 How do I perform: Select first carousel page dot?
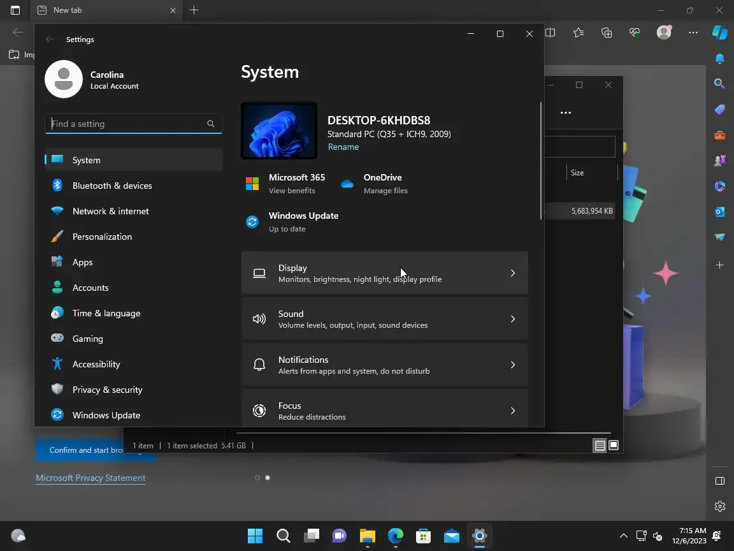(257, 478)
